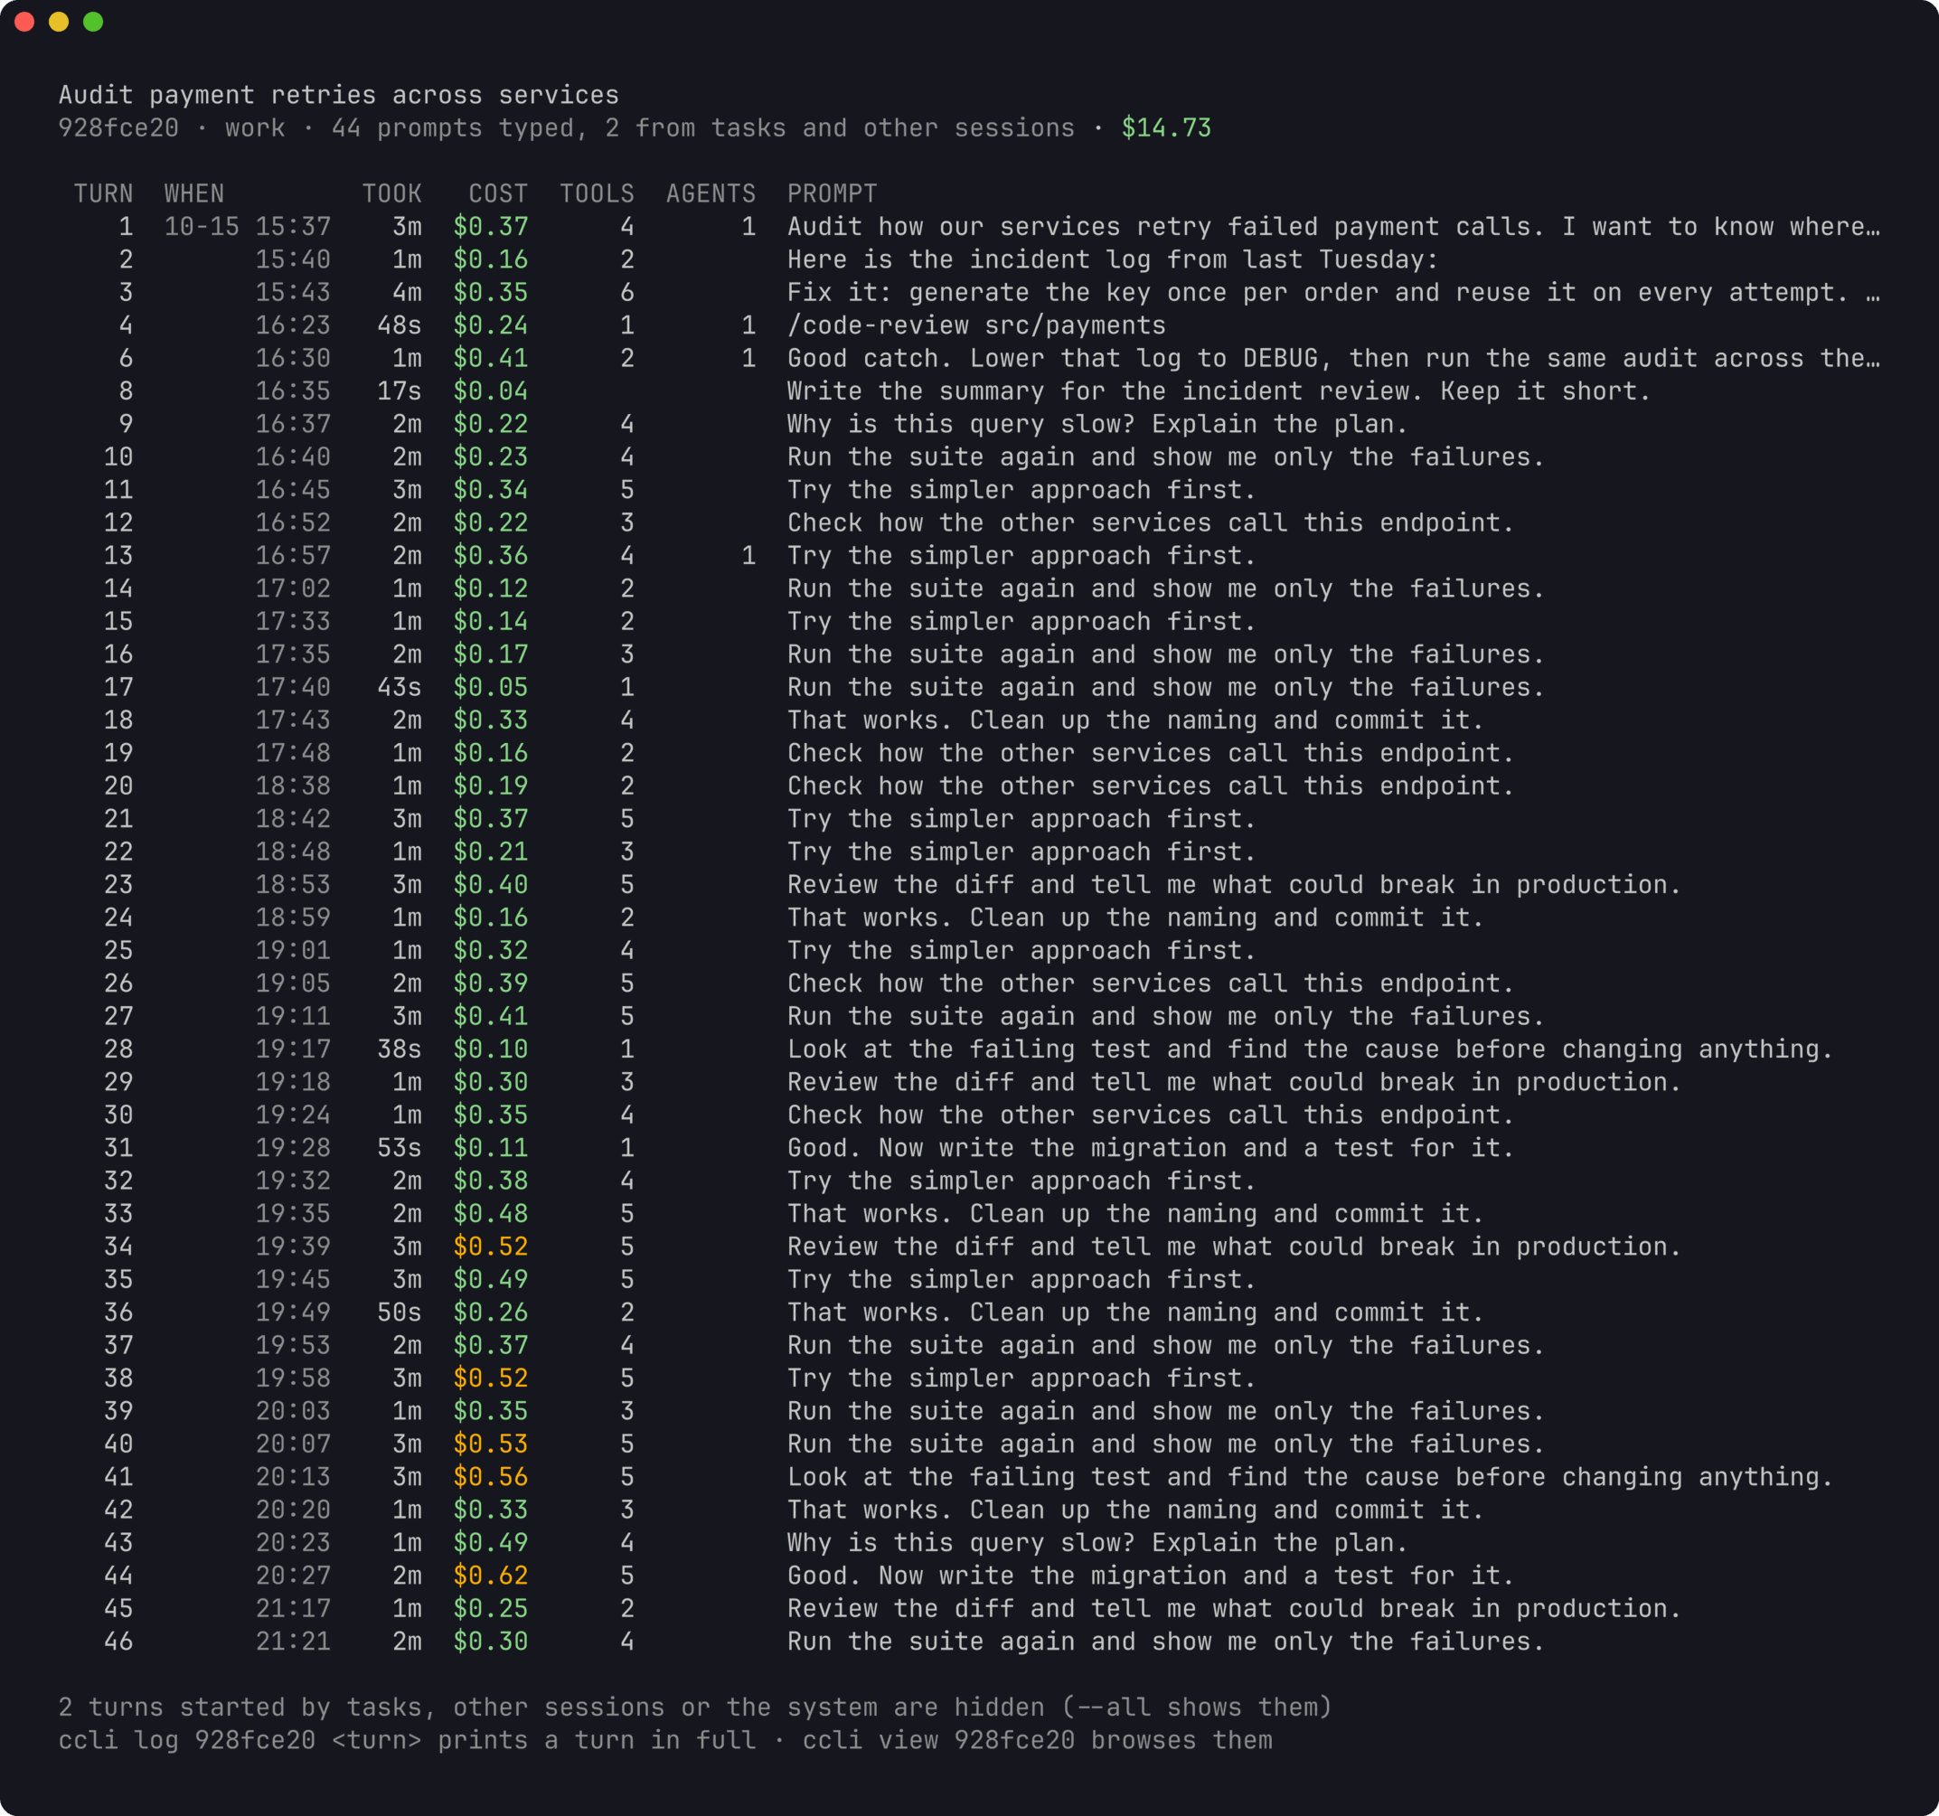Click the time 17:33 in turn 15
1939x1816 pixels.
(294, 621)
